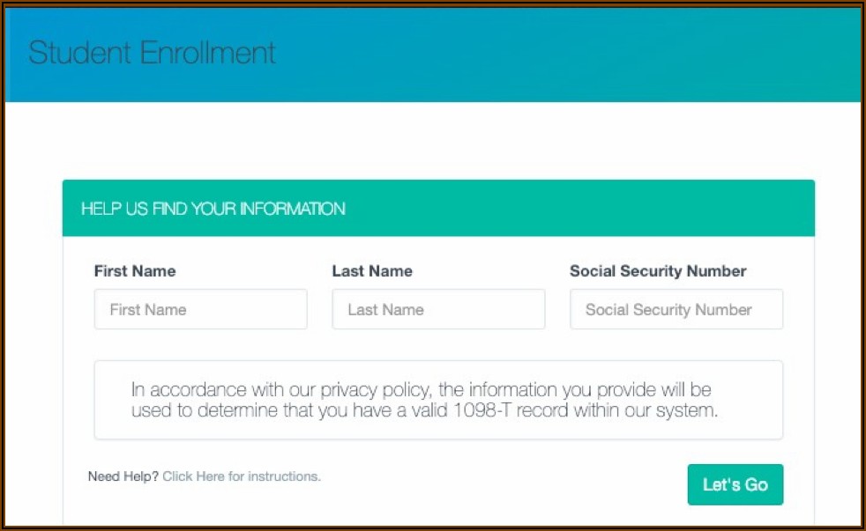Click the phrase In accordance in the notice
Screen dimensions: 866x531
[x=179, y=389]
